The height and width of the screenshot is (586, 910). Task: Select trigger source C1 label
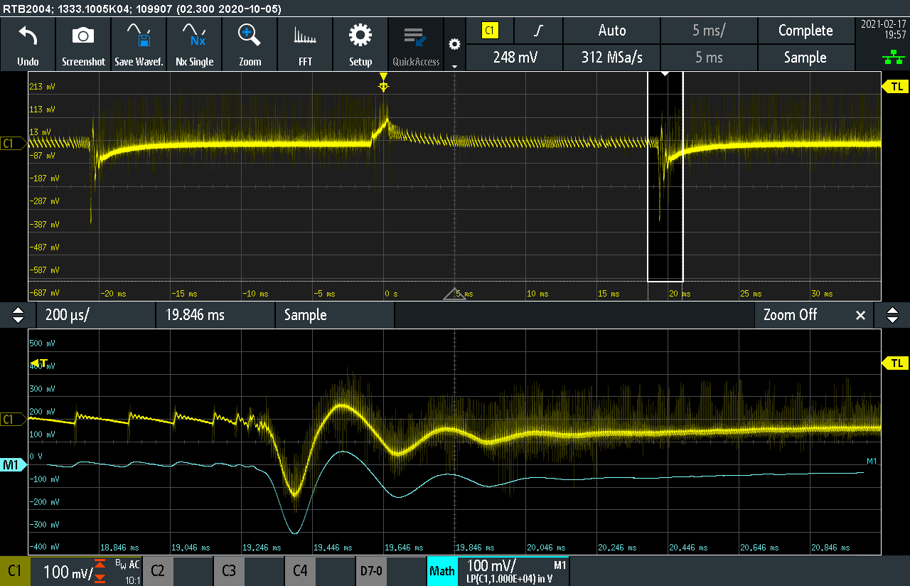[x=490, y=31]
